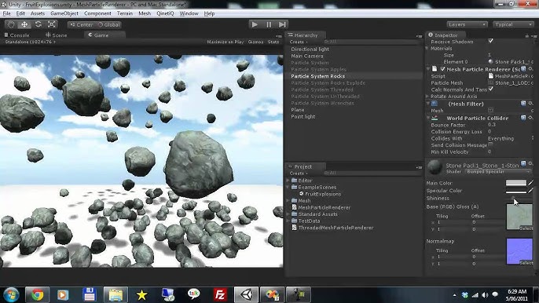Open the Typical layout dropdown
539x303 pixels.
pyautogui.click(x=513, y=24)
